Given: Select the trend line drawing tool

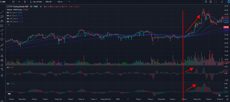Looking at the screenshot, I should pos(2,12).
